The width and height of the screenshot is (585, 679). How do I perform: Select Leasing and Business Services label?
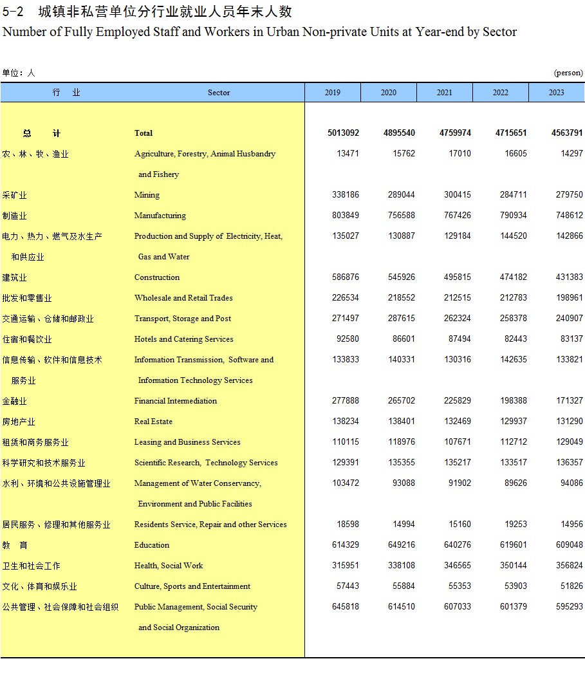click(x=187, y=442)
